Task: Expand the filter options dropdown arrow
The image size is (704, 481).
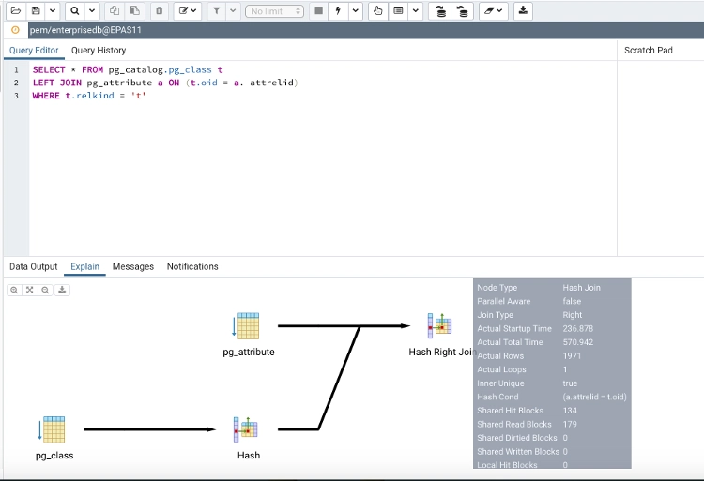Action: 233,10
